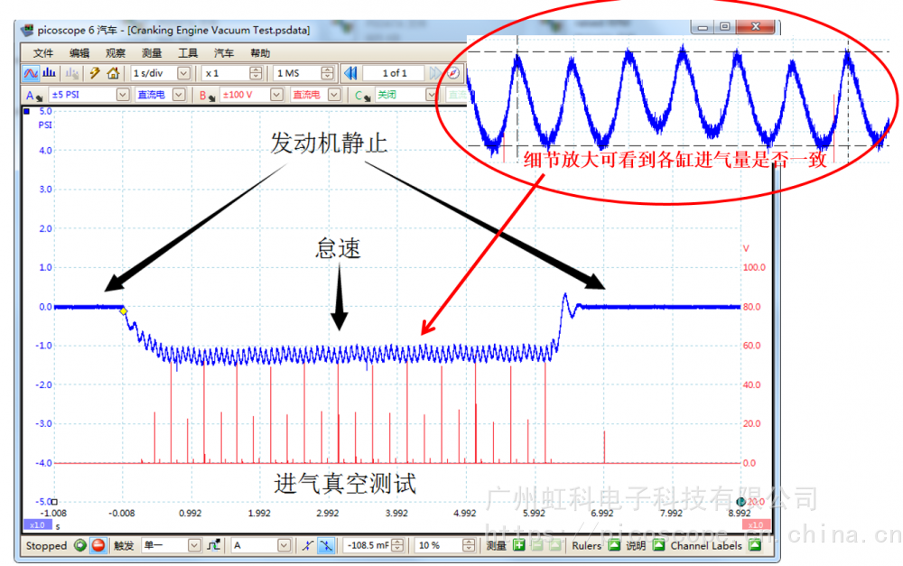Click the home icon in toolbar
This screenshot has height=566, width=903.
(x=114, y=73)
